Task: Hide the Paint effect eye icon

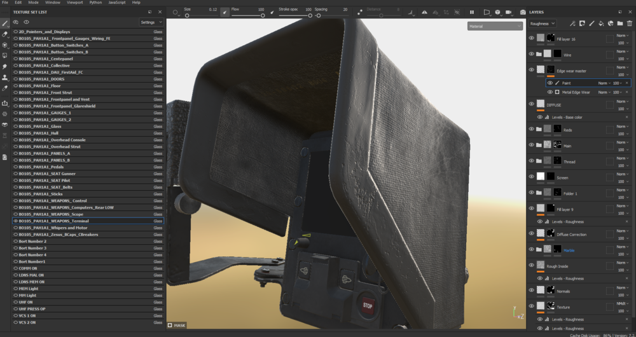Action: (550, 83)
